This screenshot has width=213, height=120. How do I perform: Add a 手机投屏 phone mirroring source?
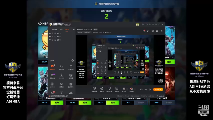109,90
